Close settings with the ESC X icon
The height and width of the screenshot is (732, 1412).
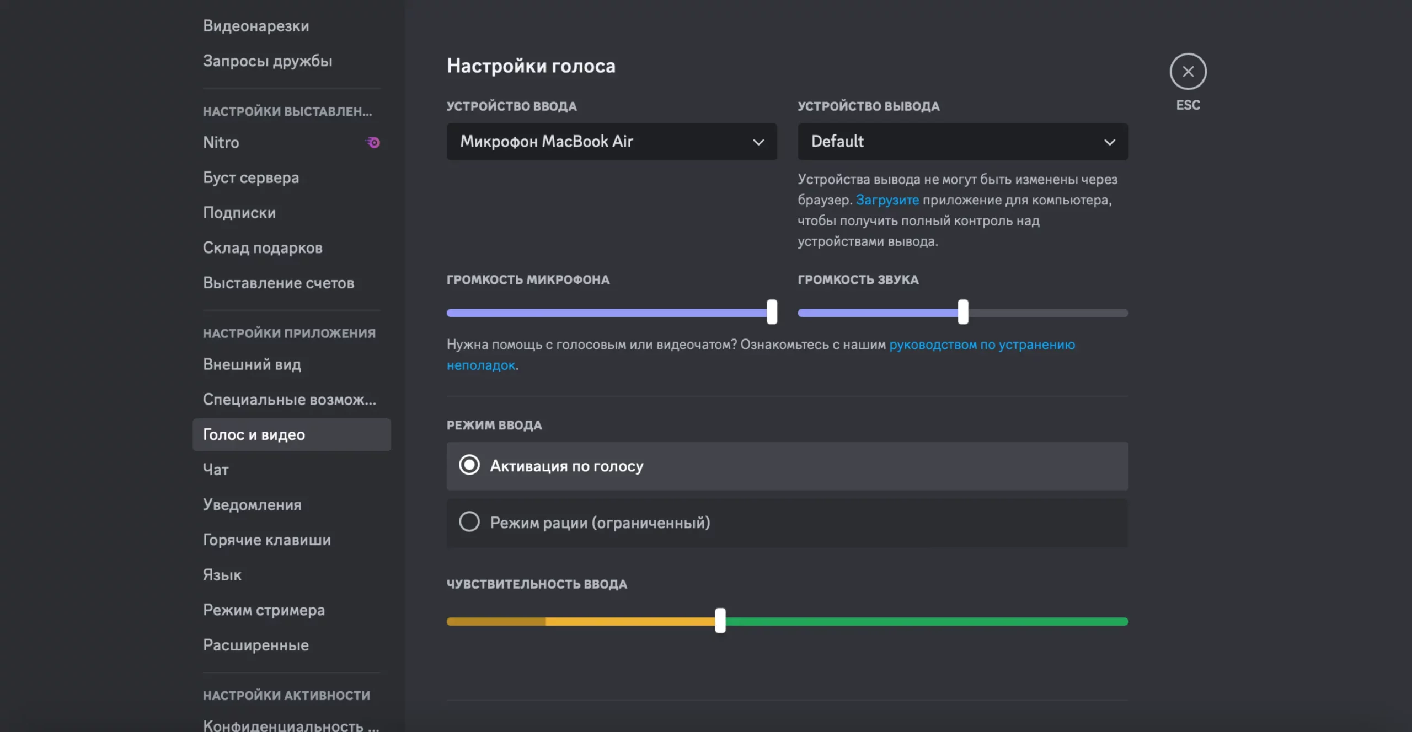(1188, 72)
